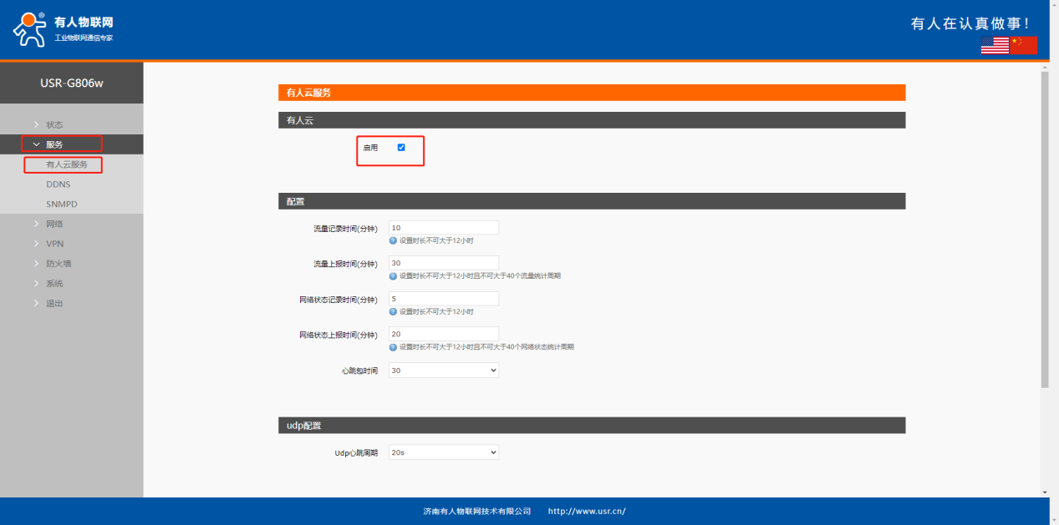Open the http://www.usr.cn/ footer link
This screenshot has width=1059, height=525.
[x=587, y=512]
